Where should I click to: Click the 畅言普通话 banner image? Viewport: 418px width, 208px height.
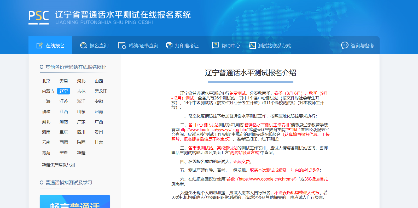[75, 201]
